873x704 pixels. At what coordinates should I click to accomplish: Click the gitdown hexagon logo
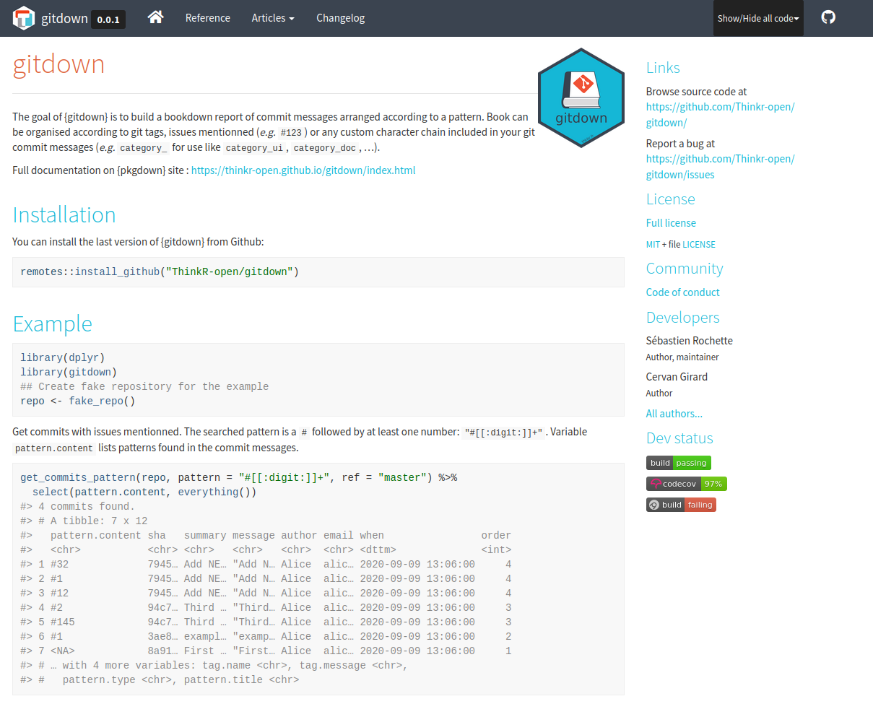point(581,97)
